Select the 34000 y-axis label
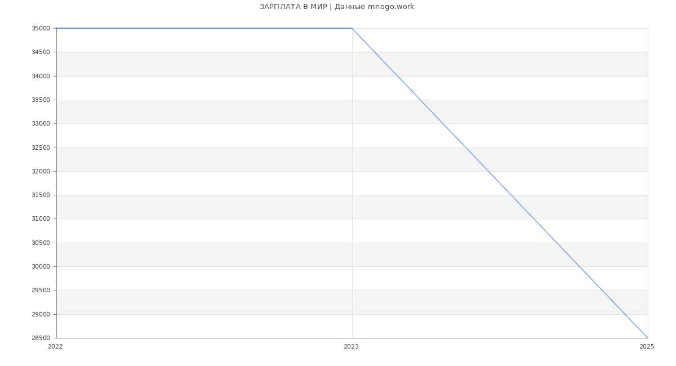The height and width of the screenshot is (366, 676). 41,76
